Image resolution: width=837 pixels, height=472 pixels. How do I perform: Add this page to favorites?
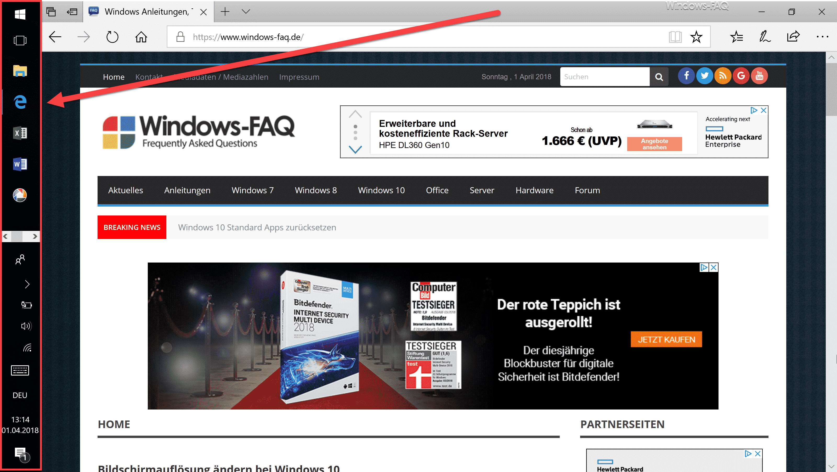pyautogui.click(x=696, y=37)
